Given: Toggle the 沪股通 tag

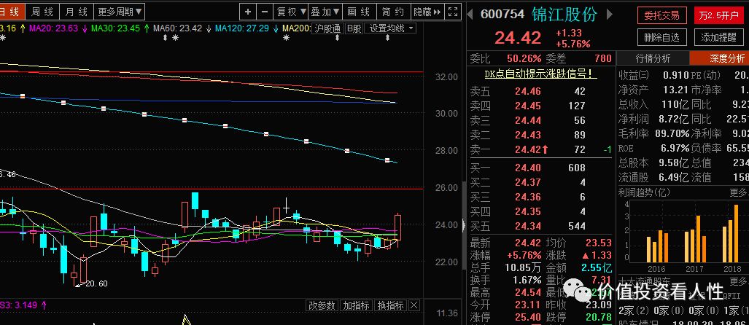Looking at the screenshot, I should coord(327,28).
